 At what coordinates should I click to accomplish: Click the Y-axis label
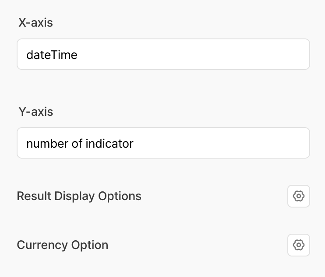pos(35,112)
